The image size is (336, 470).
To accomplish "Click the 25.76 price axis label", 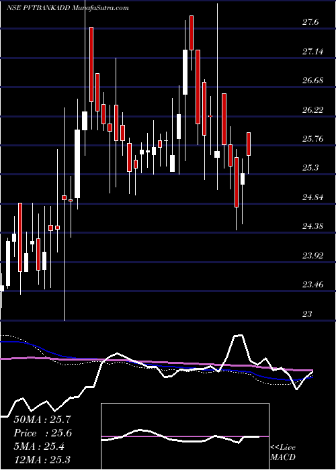I will tap(312, 139).
